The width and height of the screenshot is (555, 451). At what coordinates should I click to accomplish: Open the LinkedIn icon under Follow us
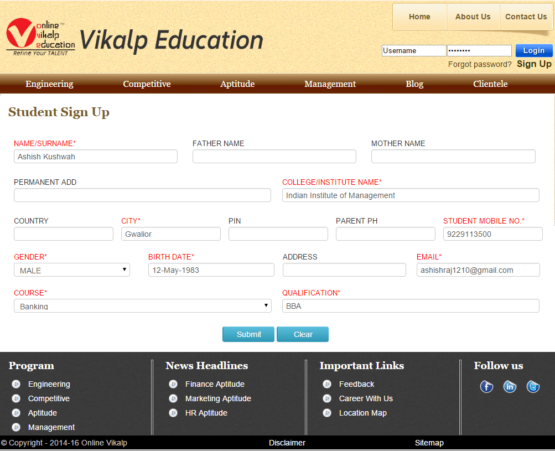510,387
